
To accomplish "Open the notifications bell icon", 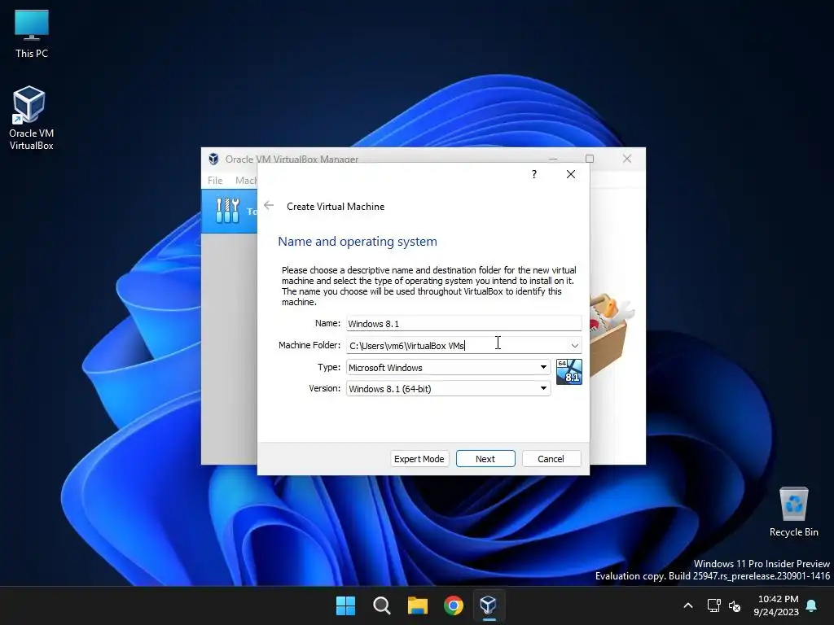I will click(x=812, y=605).
